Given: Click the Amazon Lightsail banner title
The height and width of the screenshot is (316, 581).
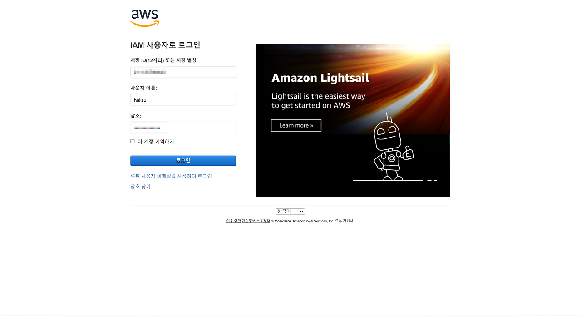Looking at the screenshot, I should 320,78.
